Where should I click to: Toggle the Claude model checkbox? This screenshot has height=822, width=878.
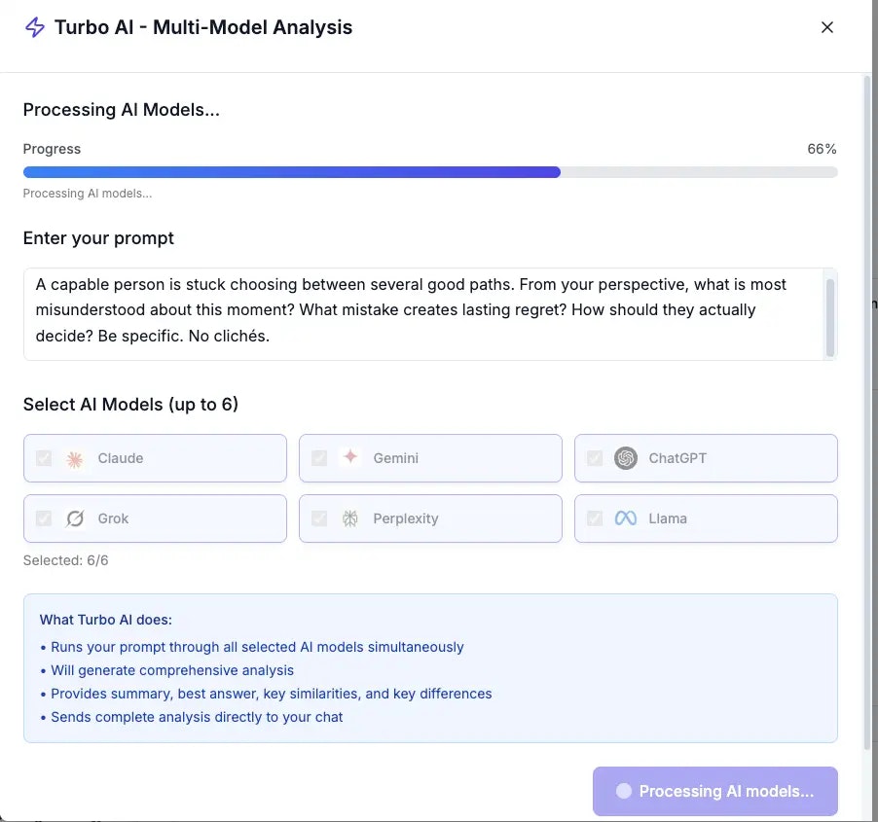pyautogui.click(x=44, y=458)
